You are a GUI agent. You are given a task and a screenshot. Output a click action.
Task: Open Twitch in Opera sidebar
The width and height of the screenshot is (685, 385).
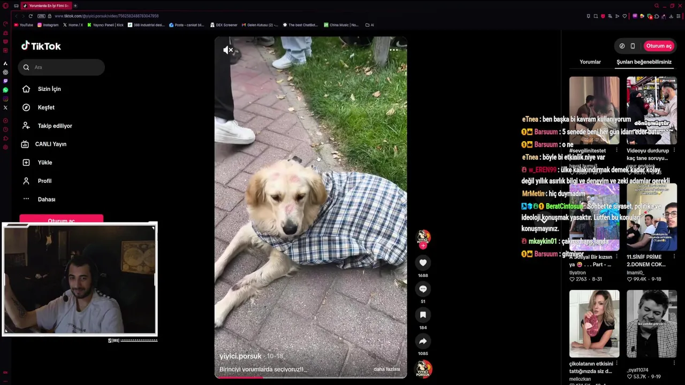tap(5, 81)
